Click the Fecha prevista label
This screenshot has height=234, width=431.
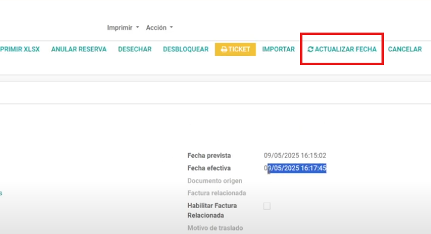[x=209, y=156]
